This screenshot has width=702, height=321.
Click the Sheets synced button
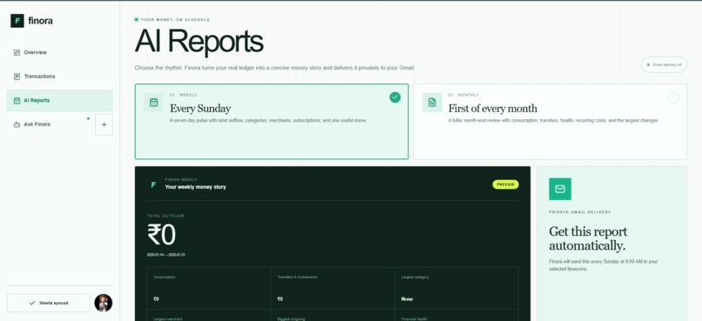pyautogui.click(x=49, y=303)
